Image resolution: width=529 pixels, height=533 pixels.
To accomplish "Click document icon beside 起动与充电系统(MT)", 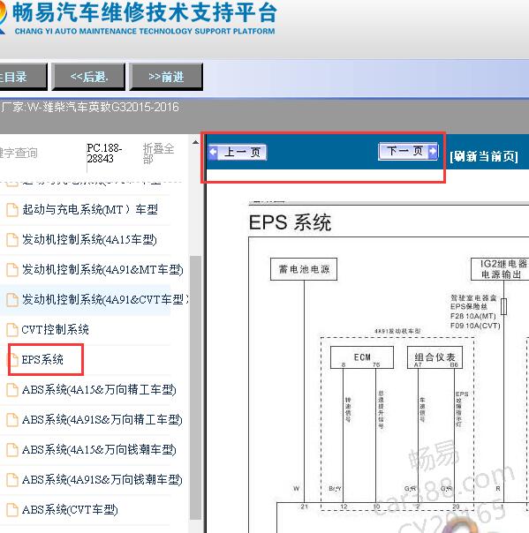I will (12, 210).
